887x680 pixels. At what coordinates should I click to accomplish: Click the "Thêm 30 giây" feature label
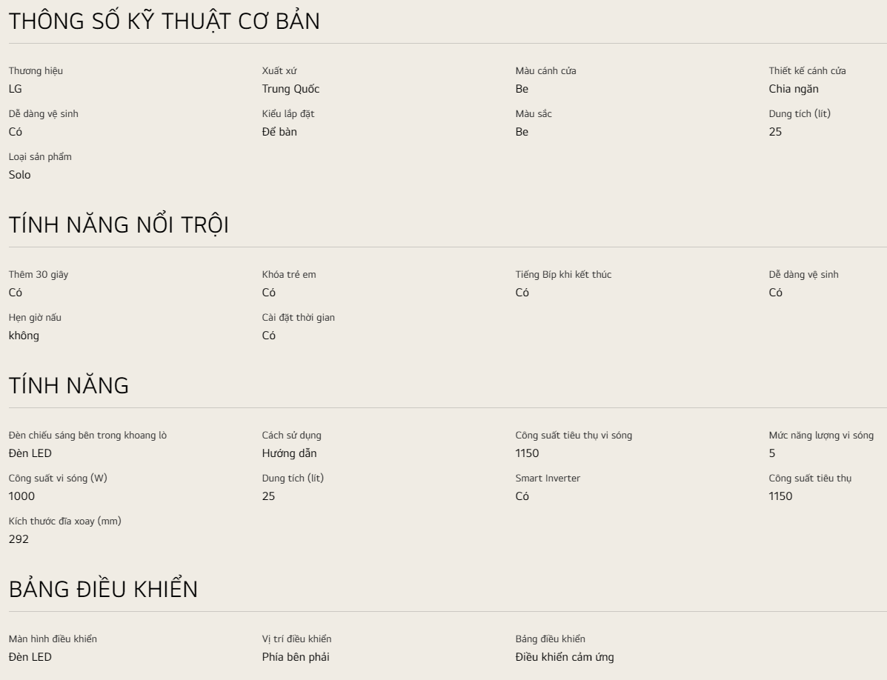tap(39, 275)
